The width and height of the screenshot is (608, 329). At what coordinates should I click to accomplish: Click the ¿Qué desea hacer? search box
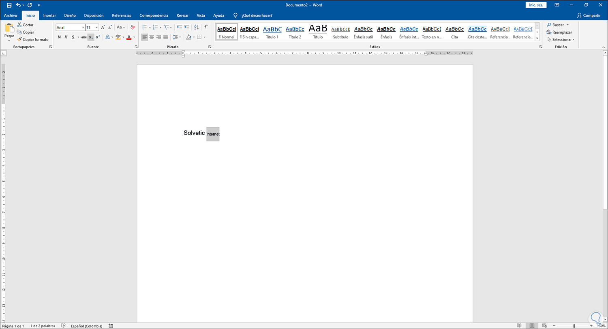pyautogui.click(x=257, y=15)
